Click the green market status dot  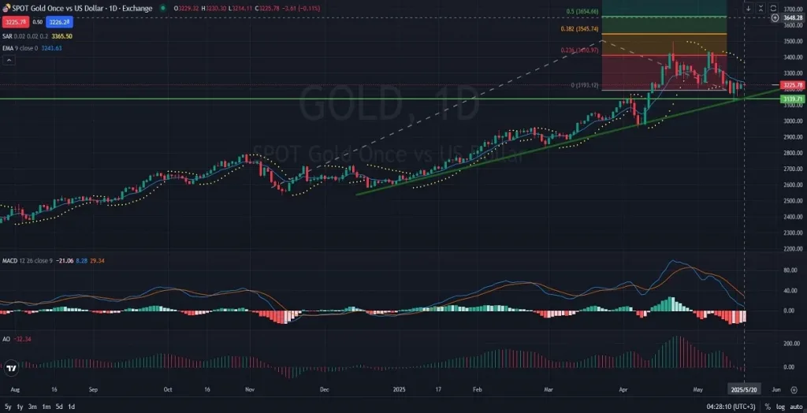point(163,9)
